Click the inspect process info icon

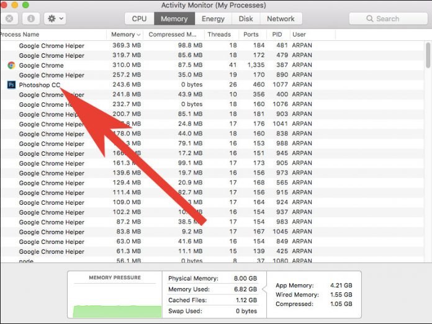click(x=31, y=19)
